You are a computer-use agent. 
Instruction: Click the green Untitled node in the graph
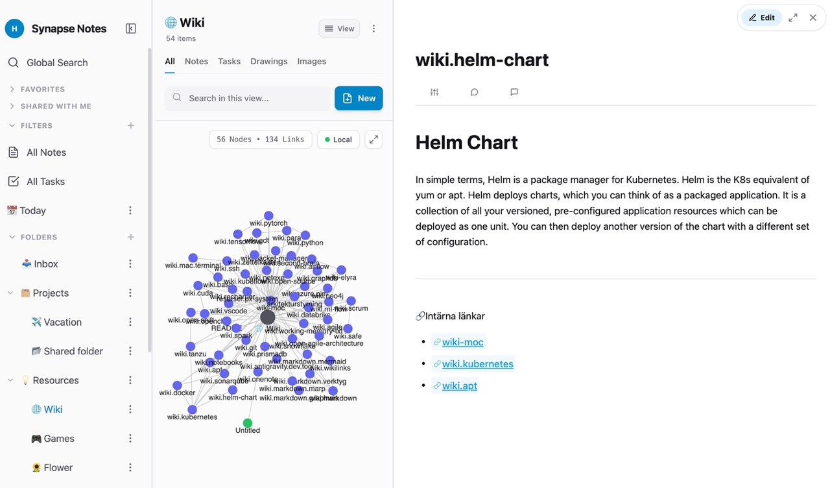coord(248,421)
